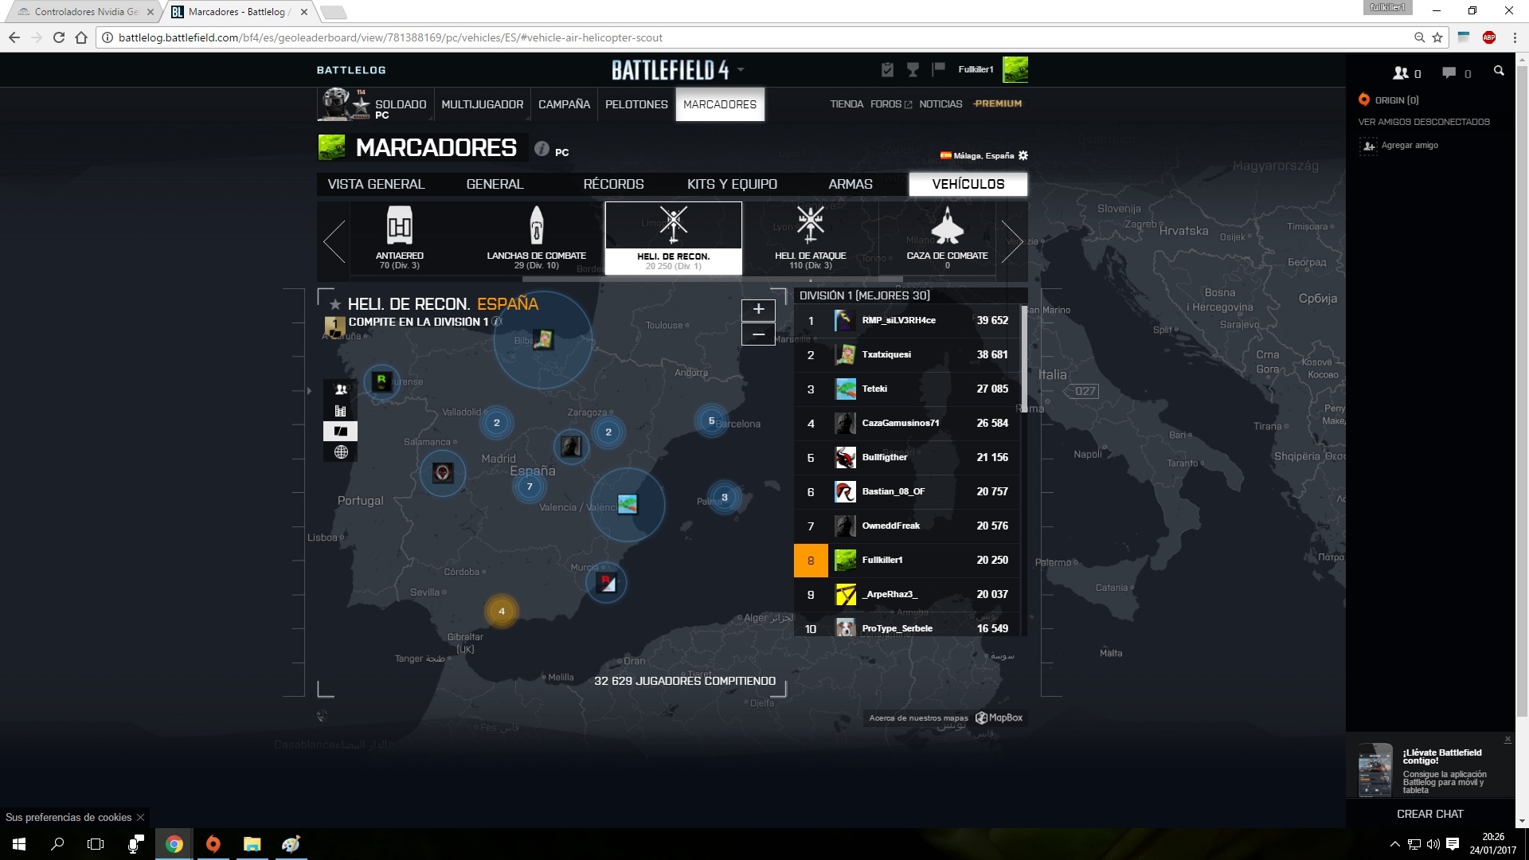1529x860 pixels.
Task: Search friends using the sidebar magnifier
Action: (x=1499, y=72)
